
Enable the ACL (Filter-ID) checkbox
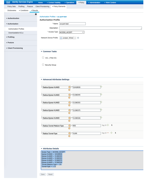(x=43, y=58)
